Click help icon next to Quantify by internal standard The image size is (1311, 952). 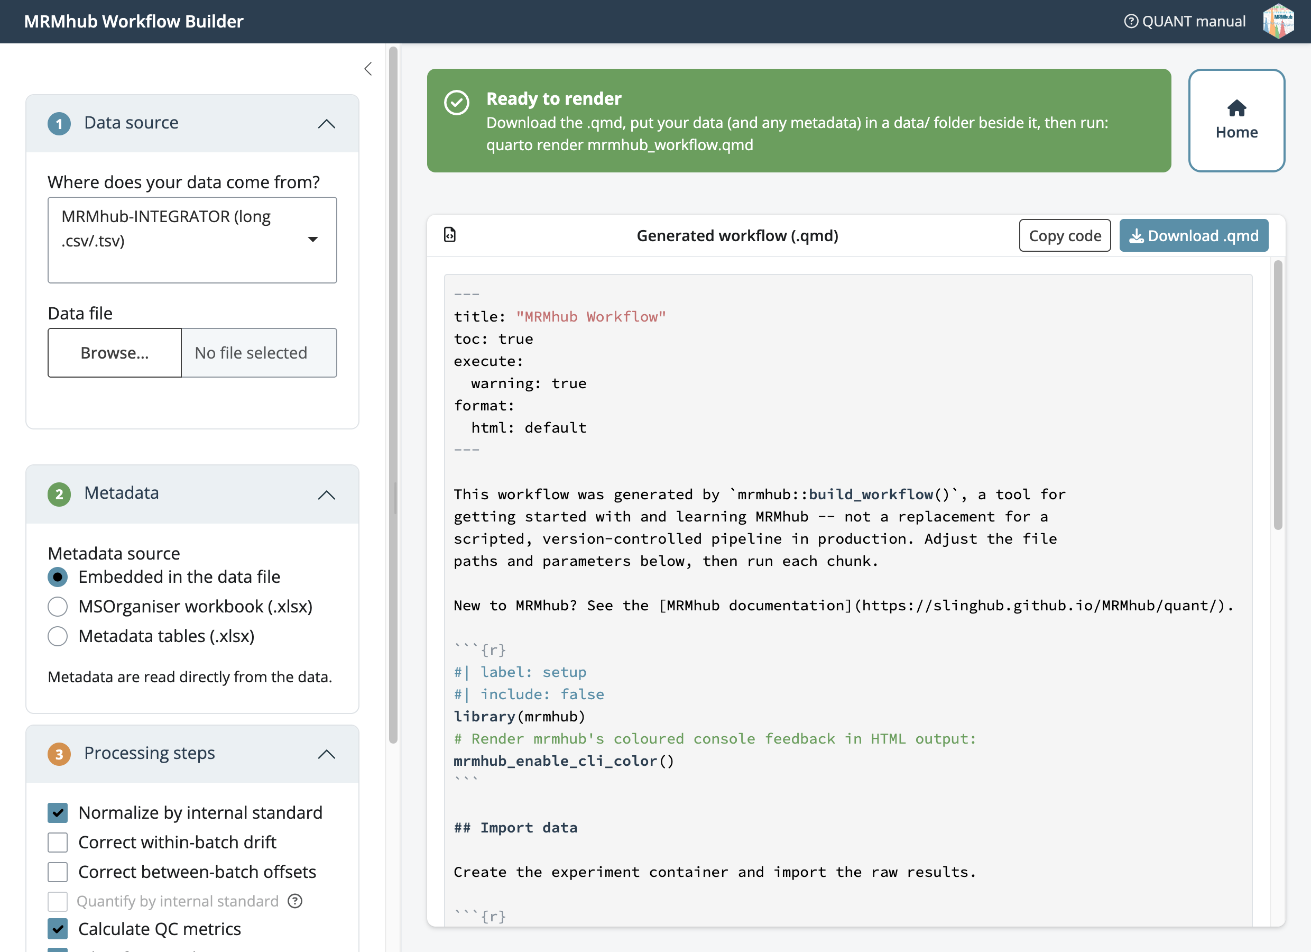pos(295,901)
